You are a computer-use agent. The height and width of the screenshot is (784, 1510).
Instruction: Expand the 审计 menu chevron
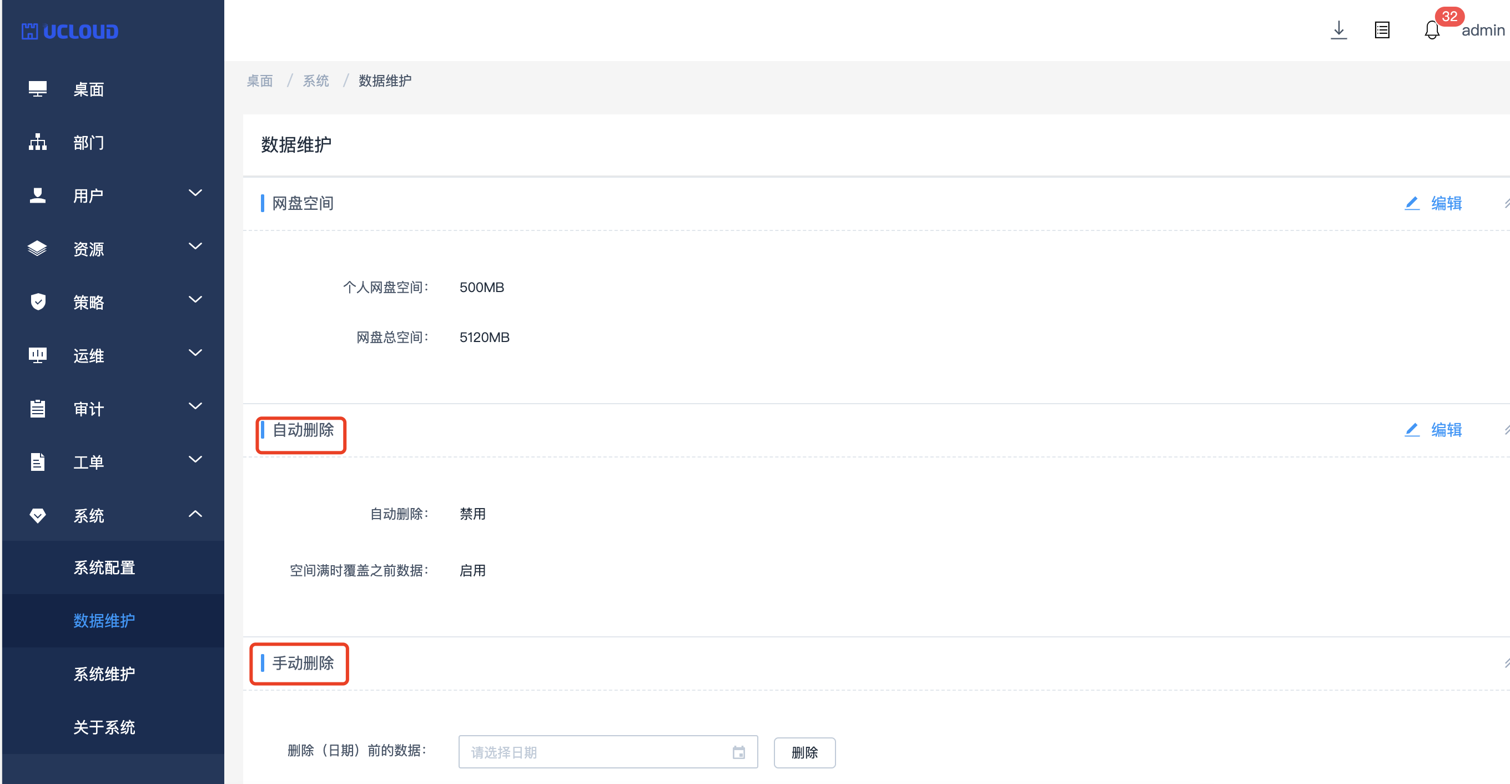[x=195, y=406]
